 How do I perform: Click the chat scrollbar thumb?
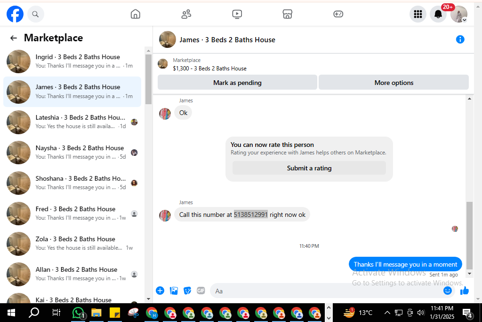tap(469, 235)
